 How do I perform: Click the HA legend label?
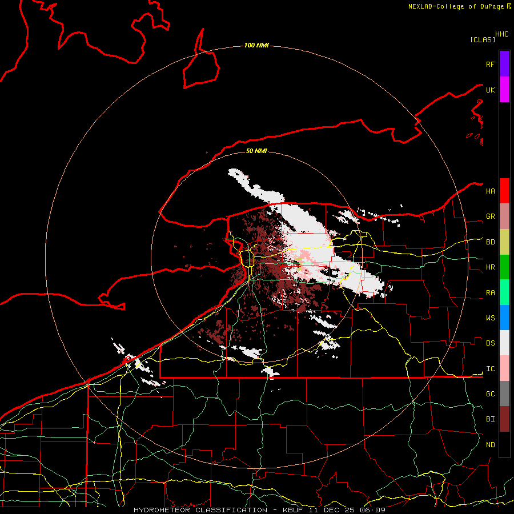click(490, 191)
